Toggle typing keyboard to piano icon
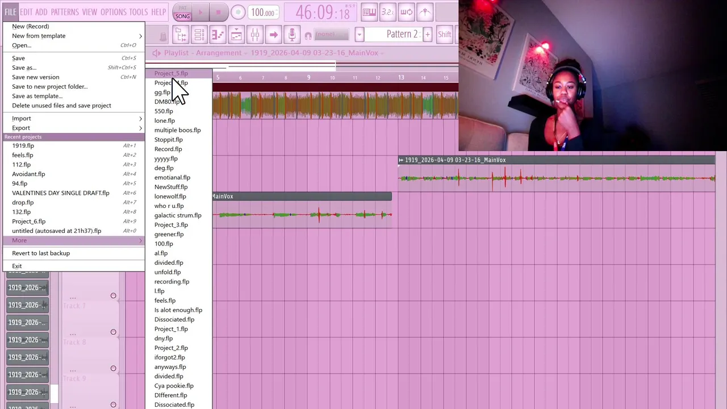Viewport: 727px width, 409px height. (x=369, y=12)
